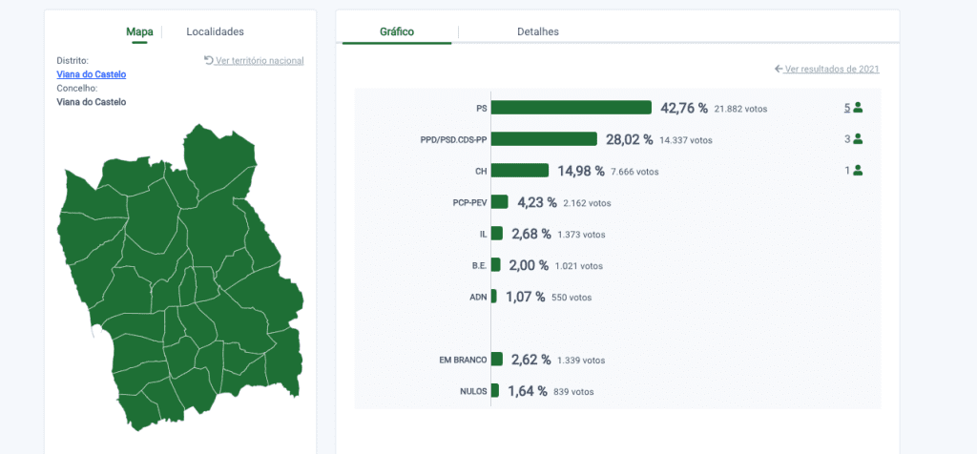Viewport: 977px width, 454px height.
Task: Click the PPD/PSD.CDS-PP mandates person icon
Action: (x=858, y=139)
